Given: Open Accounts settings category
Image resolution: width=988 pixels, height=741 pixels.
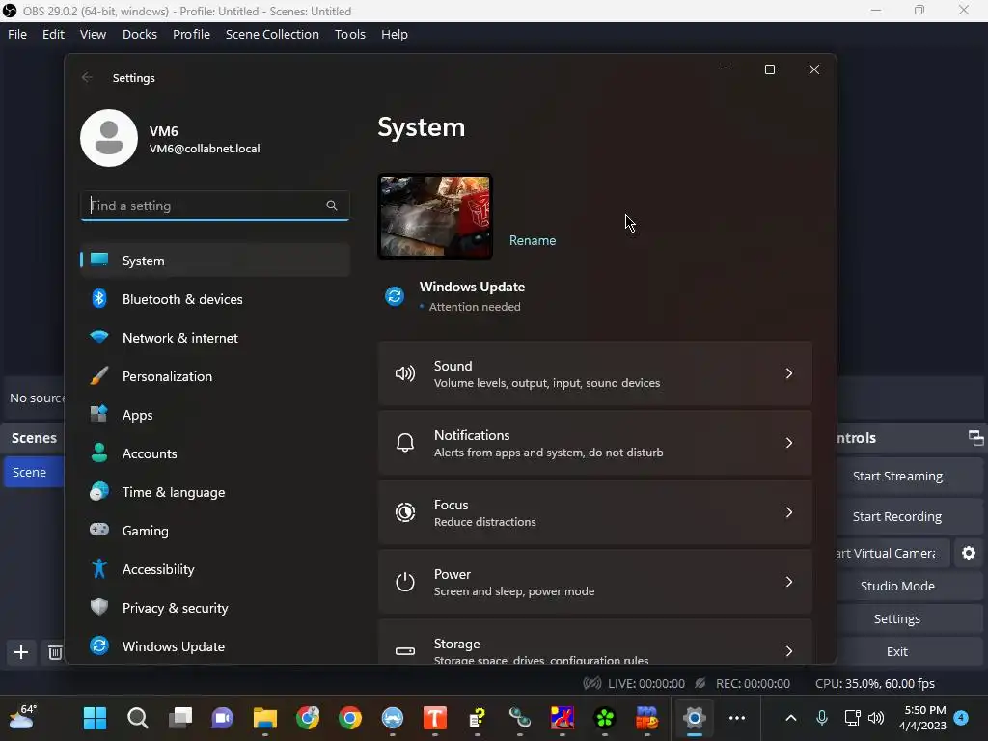Looking at the screenshot, I should tap(215, 453).
